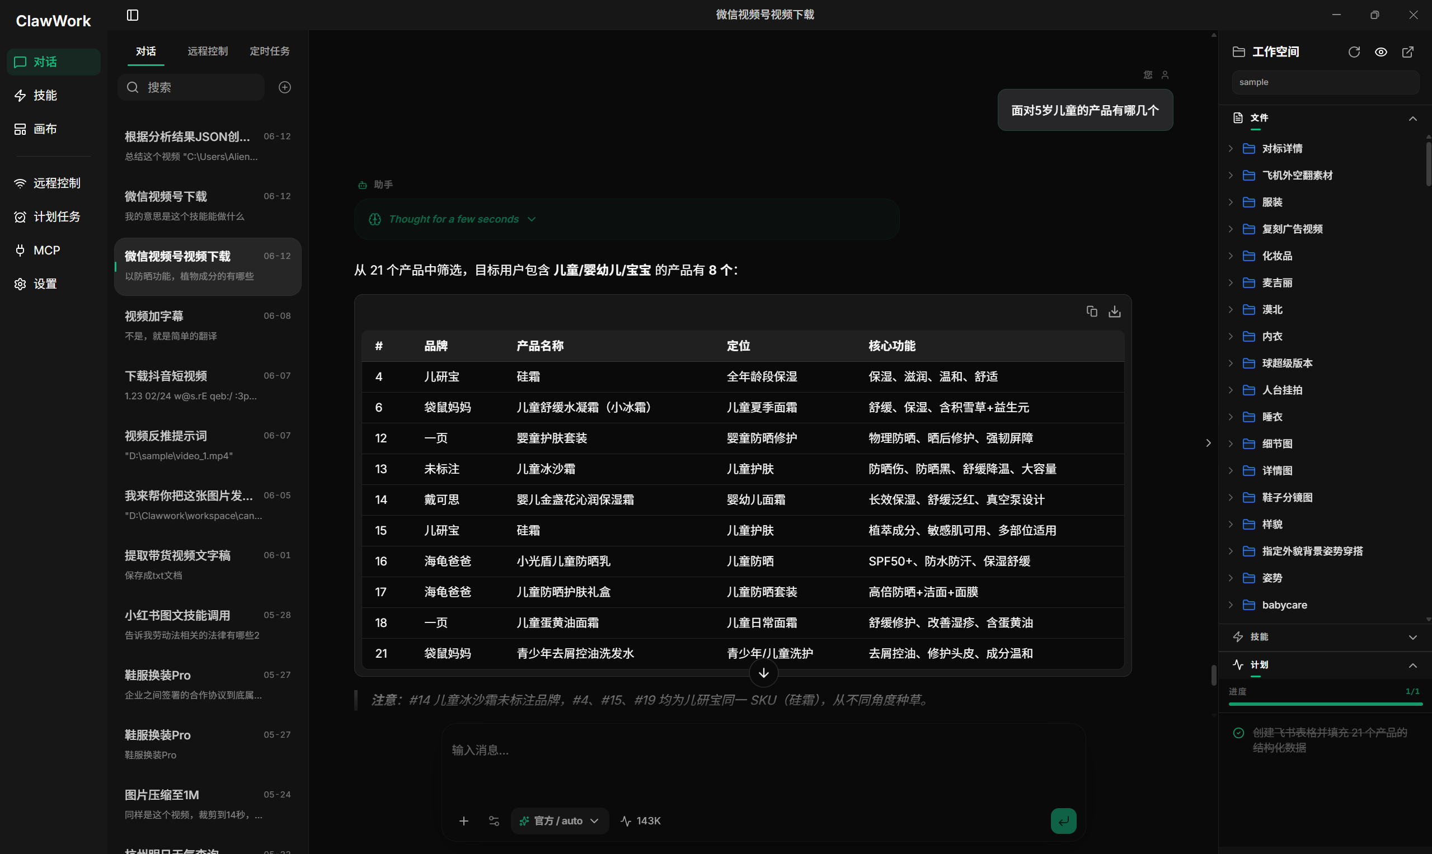Image resolution: width=1432 pixels, height=854 pixels.
Task: Click the ClawWork logo text
Action: 53,21
